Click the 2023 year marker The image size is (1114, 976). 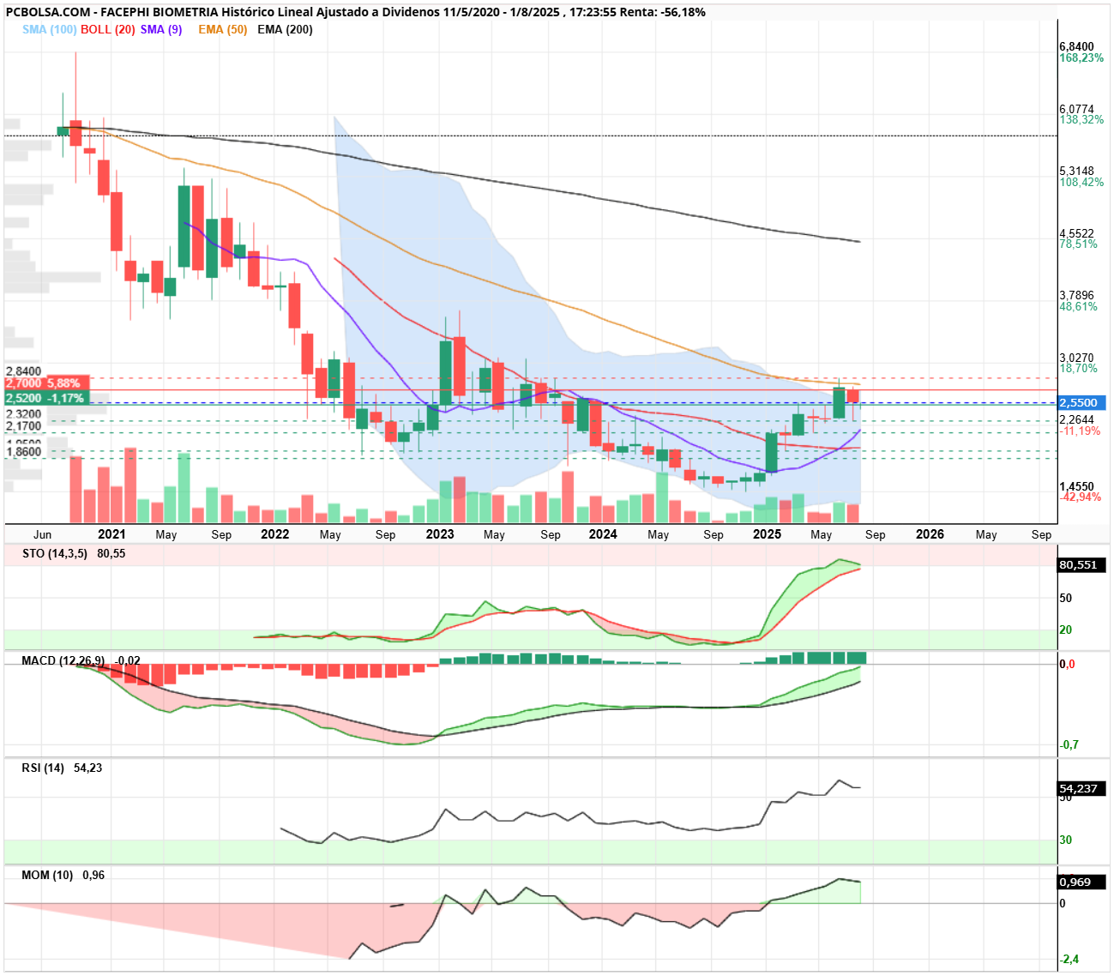440,534
